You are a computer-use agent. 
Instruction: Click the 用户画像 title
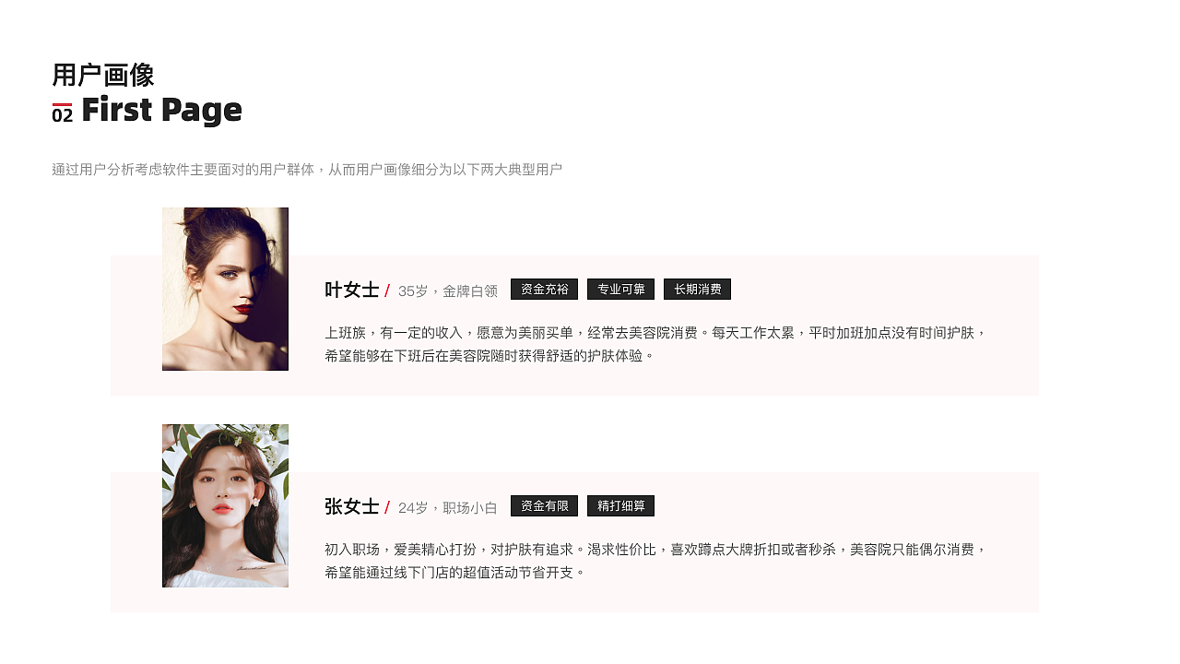coord(103,75)
